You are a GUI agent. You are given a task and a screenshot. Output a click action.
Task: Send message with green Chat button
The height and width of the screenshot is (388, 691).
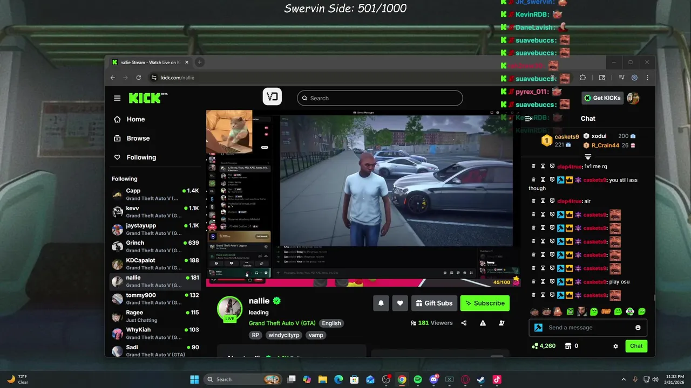pyautogui.click(x=636, y=346)
